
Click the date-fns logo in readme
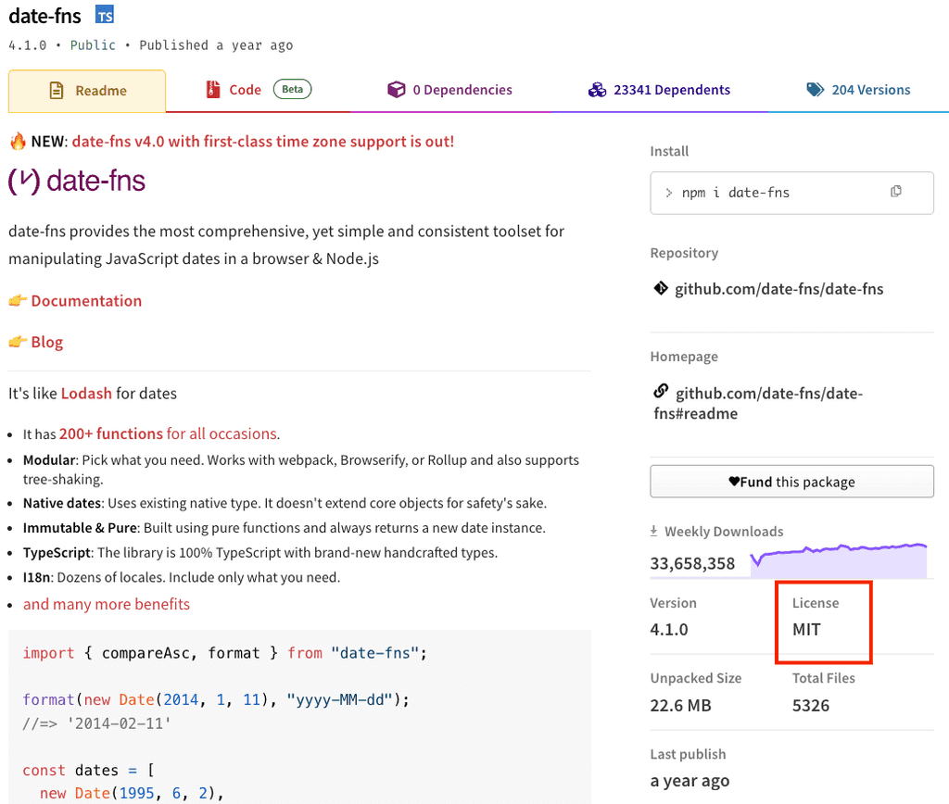(77, 181)
